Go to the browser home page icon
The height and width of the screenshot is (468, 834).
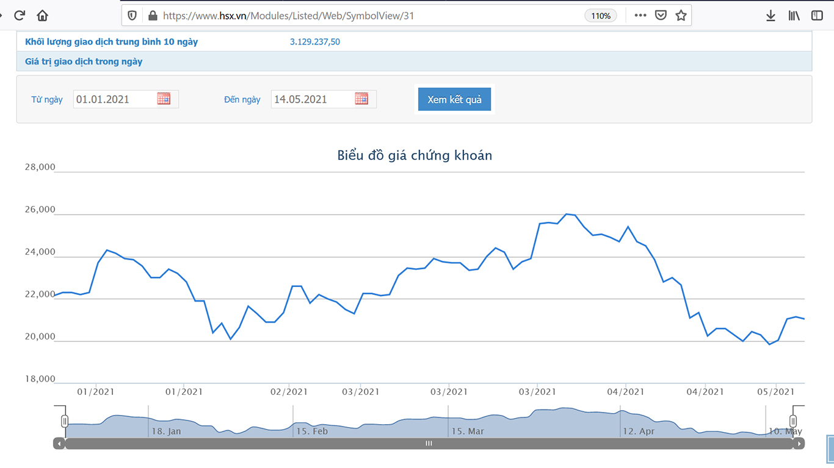tap(42, 15)
